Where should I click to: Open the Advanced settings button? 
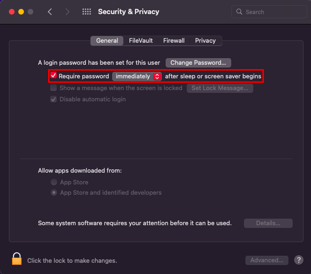(267, 260)
